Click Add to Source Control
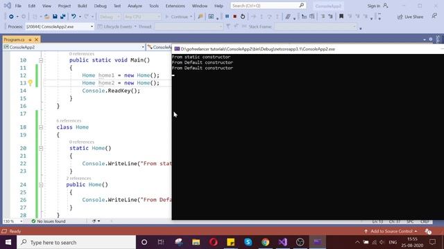The width and height of the screenshot is (444, 249). [x=391, y=231]
